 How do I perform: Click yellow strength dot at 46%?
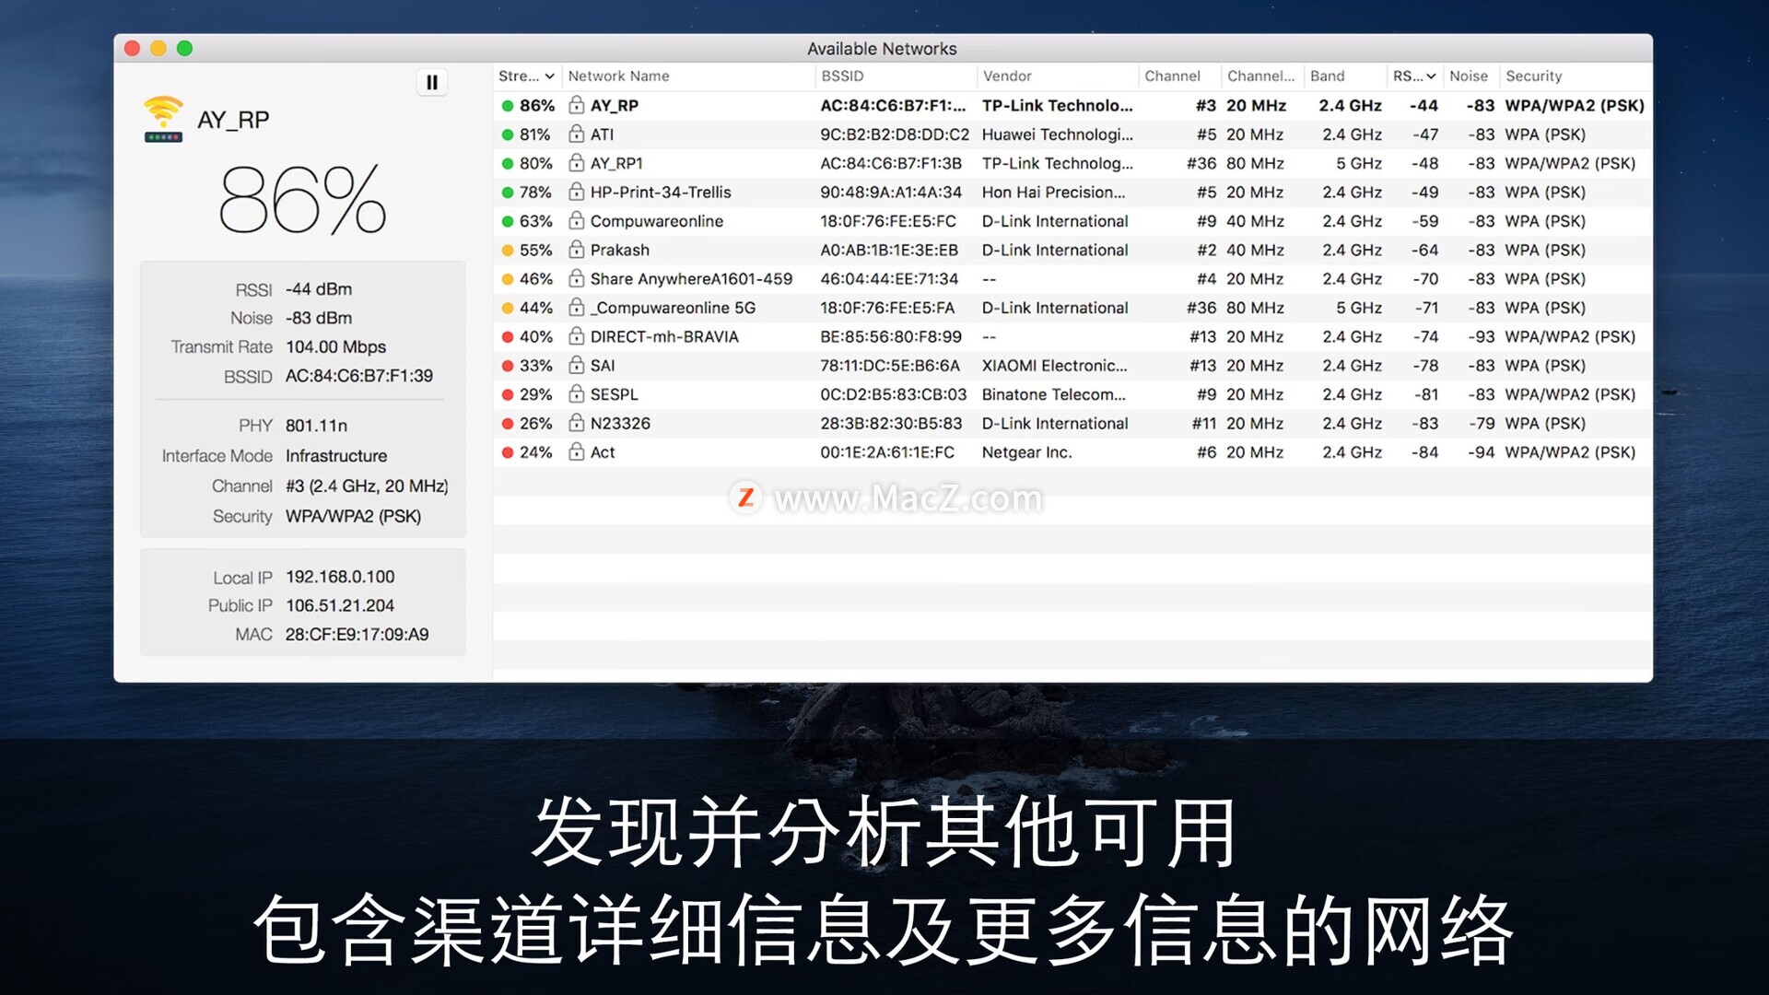click(x=508, y=279)
